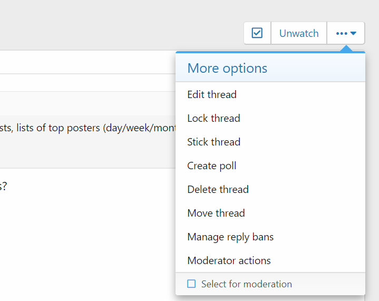Click the word 'thread' in Edit thread

[222, 95]
